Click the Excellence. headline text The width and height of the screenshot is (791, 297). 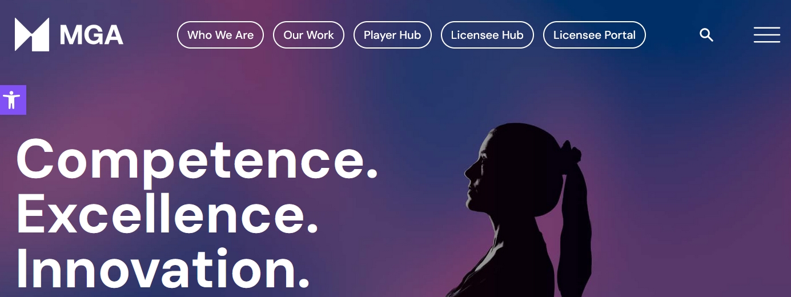point(167,214)
